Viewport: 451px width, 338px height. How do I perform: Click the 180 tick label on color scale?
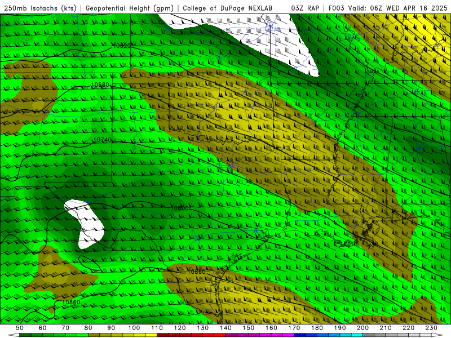coord(317,328)
